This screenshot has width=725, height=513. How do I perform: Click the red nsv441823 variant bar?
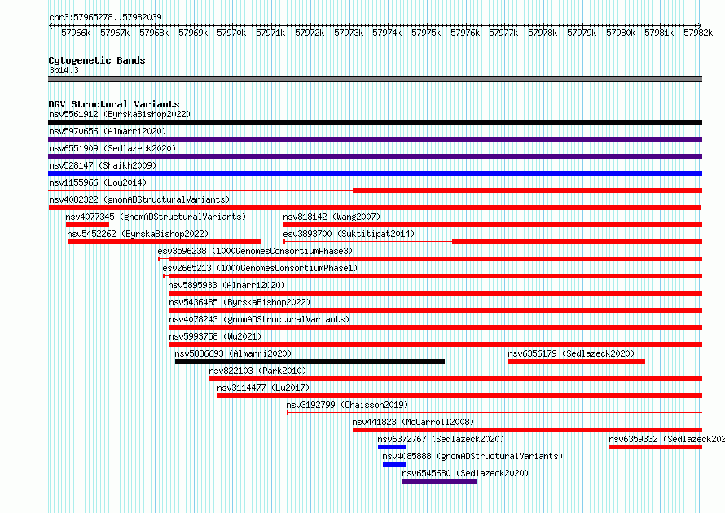point(528,430)
